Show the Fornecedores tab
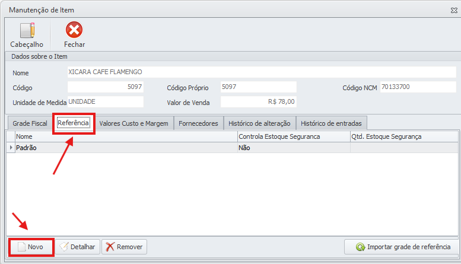This screenshot has height=264, width=461. click(x=199, y=123)
